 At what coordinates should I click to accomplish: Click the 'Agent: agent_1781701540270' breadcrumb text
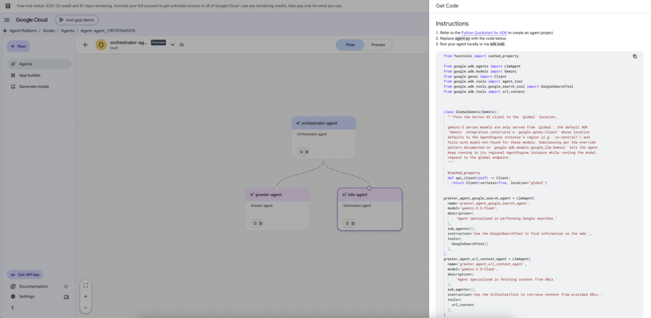(107, 31)
